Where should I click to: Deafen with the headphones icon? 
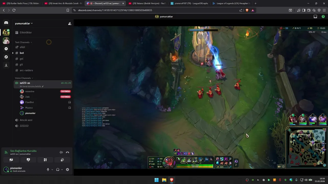[x=58, y=169]
